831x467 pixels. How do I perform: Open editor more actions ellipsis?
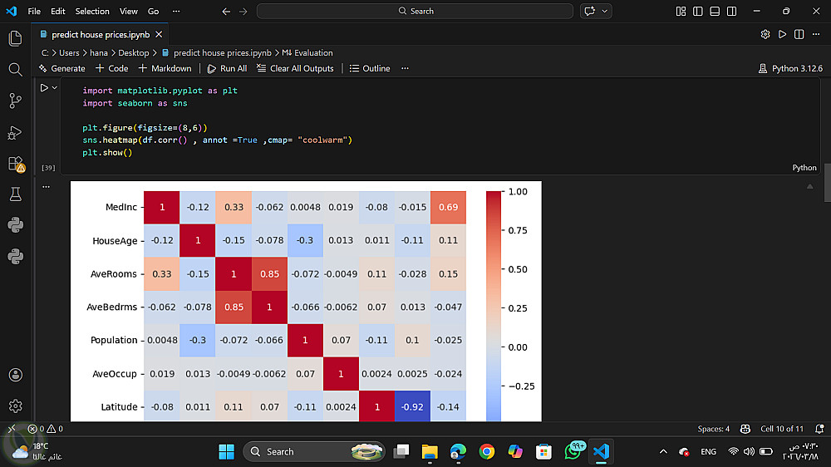point(816,34)
